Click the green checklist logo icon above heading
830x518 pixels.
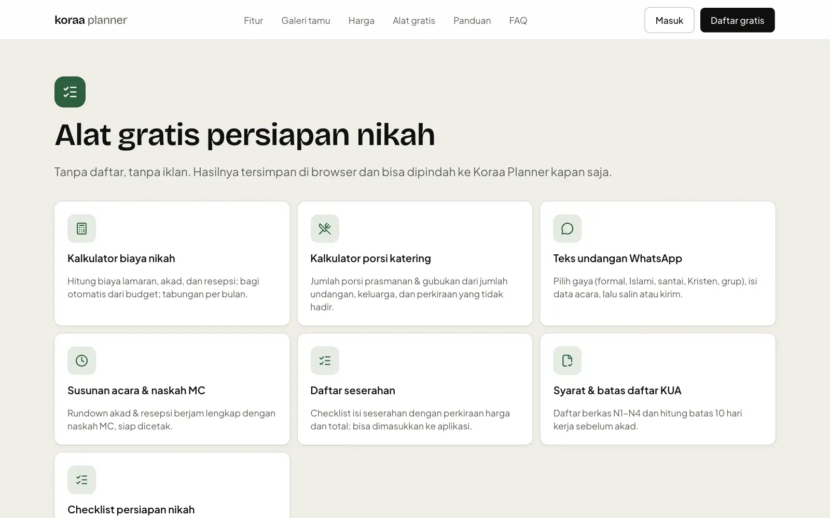coord(70,92)
